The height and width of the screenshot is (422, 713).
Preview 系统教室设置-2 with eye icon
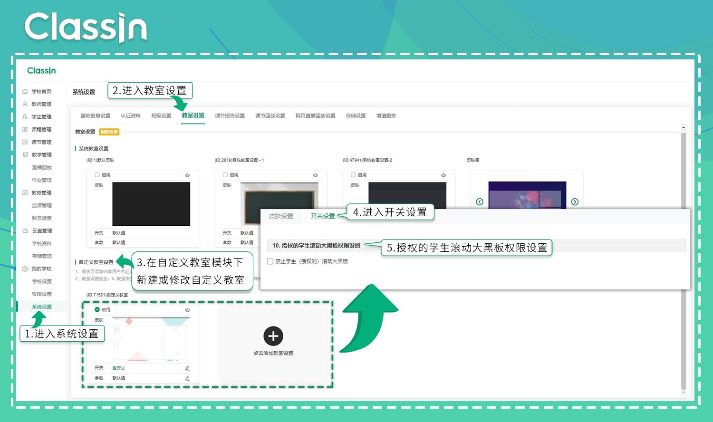coord(443,175)
